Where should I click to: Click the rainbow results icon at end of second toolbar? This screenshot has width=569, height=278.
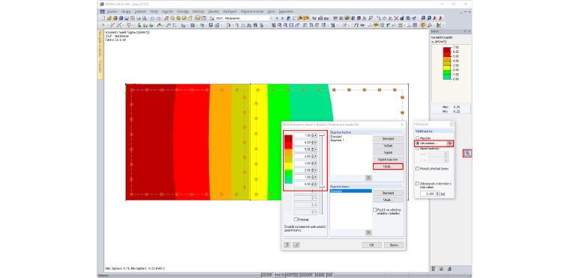439,25
